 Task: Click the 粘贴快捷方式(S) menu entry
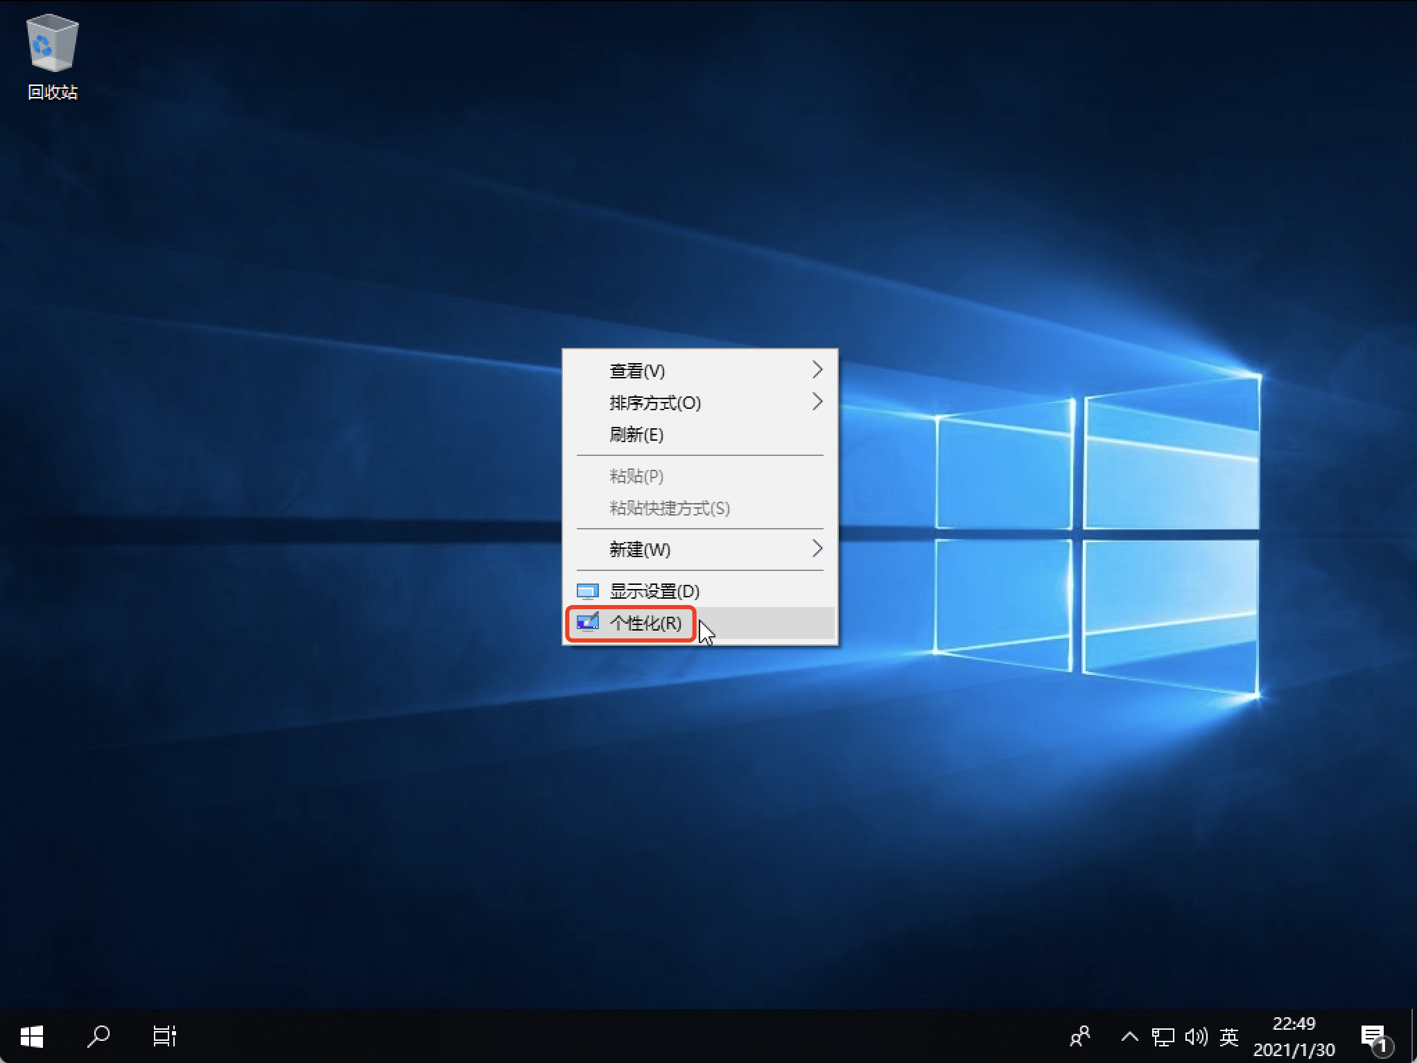point(699,508)
